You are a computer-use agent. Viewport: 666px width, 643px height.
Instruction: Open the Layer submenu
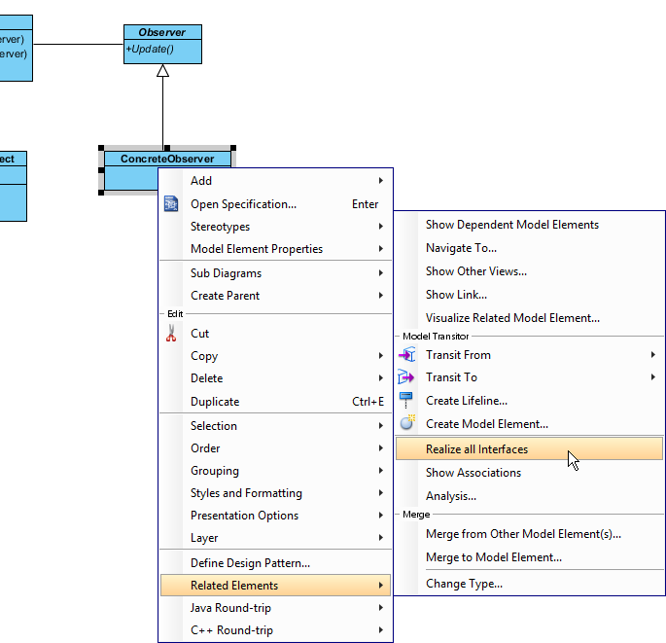click(x=275, y=538)
